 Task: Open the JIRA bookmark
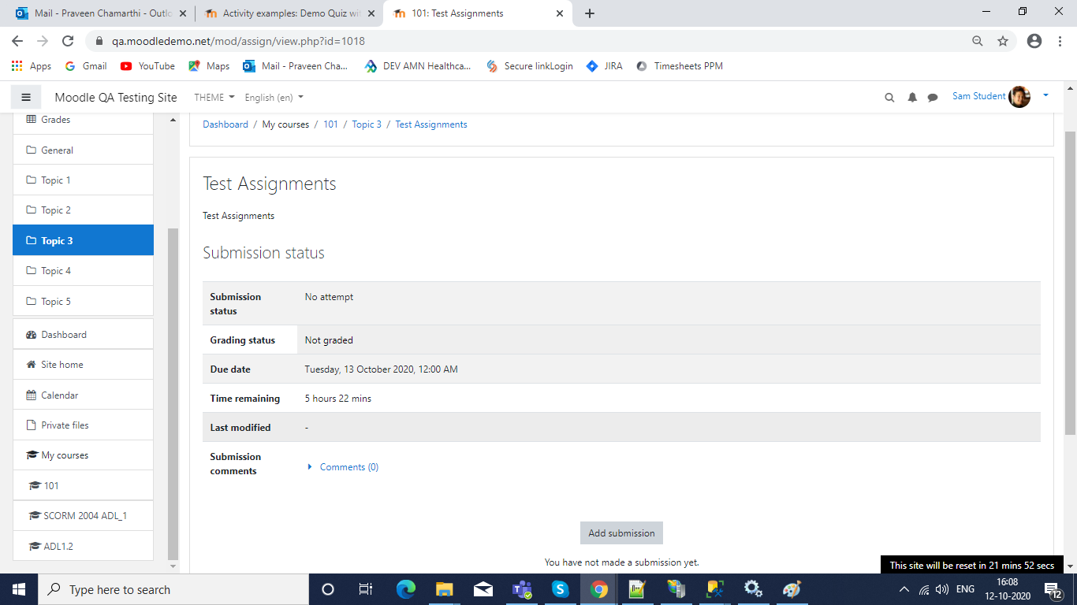tap(605, 66)
